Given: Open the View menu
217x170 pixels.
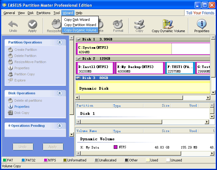Looking at the screenshot, I should [21, 13].
